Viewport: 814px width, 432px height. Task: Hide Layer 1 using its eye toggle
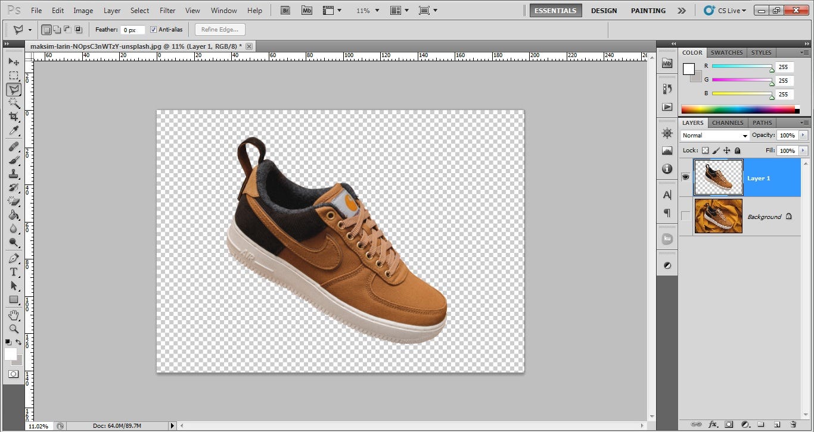pyautogui.click(x=685, y=177)
